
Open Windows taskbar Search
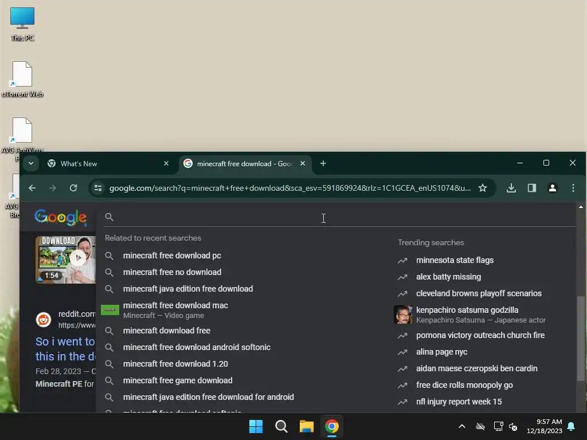[281, 426]
